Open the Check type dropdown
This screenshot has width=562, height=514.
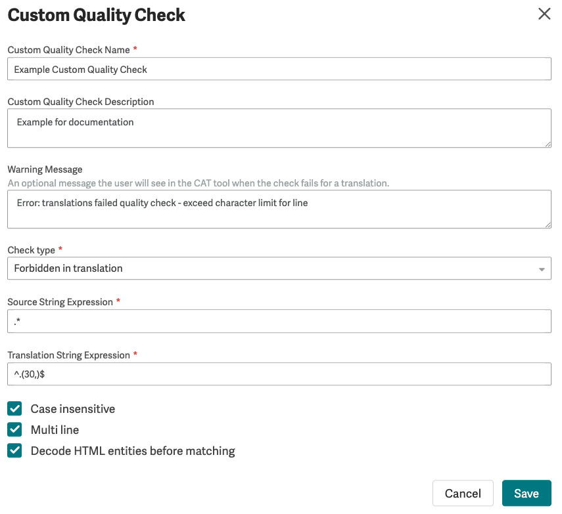279,268
